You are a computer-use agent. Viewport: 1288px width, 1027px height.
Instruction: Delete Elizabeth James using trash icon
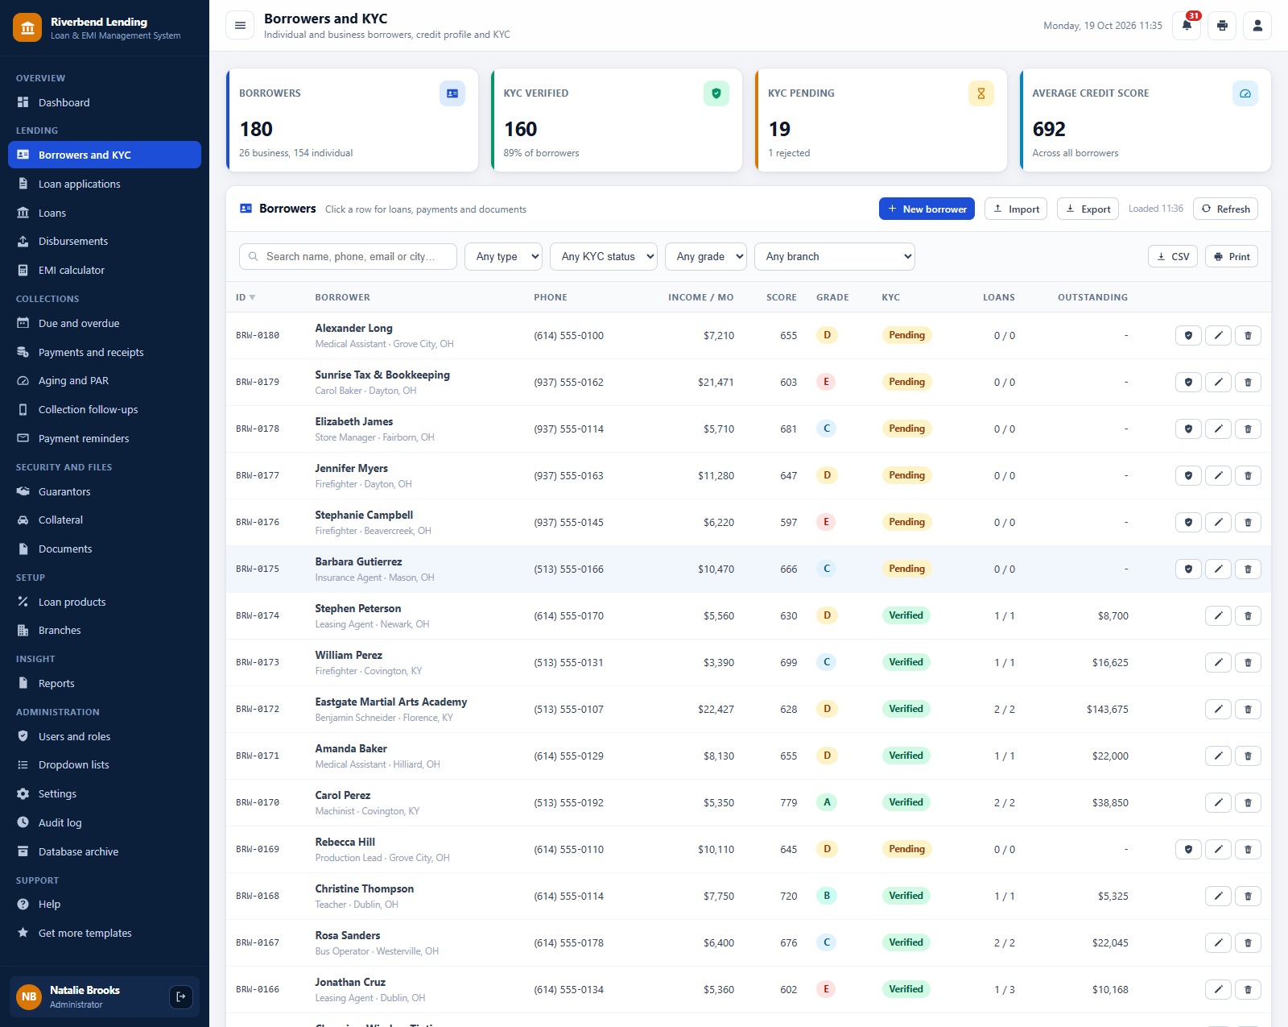1248,429
